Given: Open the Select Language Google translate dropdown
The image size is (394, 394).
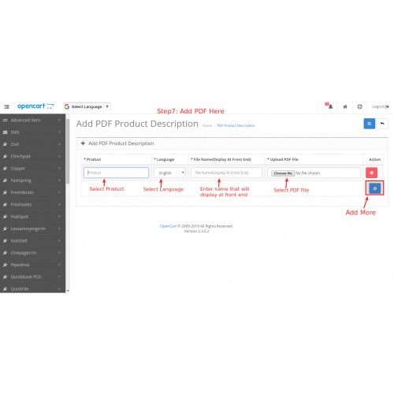Looking at the screenshot, I should point(87,106).
